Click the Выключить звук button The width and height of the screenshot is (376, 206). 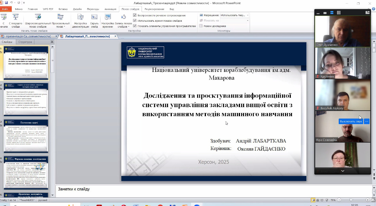[351, 121]
